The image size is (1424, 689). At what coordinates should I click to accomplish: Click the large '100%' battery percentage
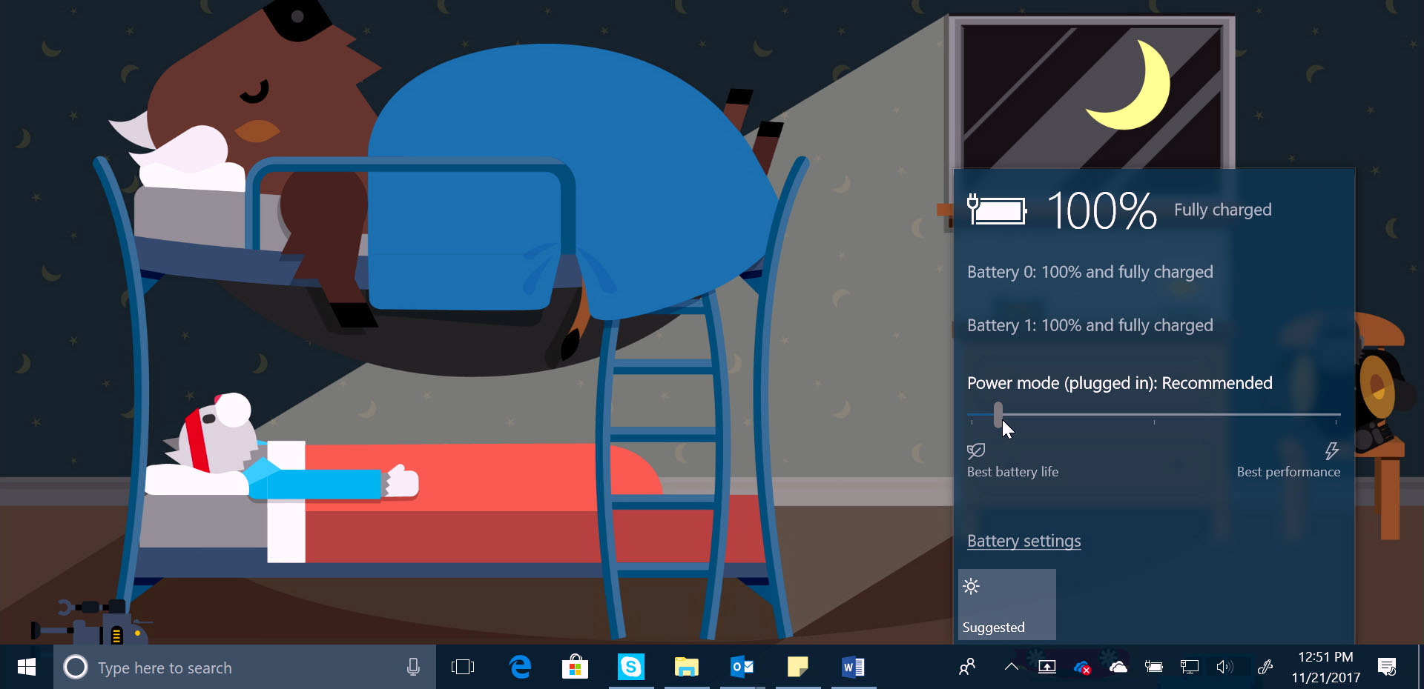click(x=1102, y=210)
